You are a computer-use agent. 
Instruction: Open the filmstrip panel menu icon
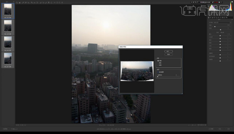click(14, 2)
